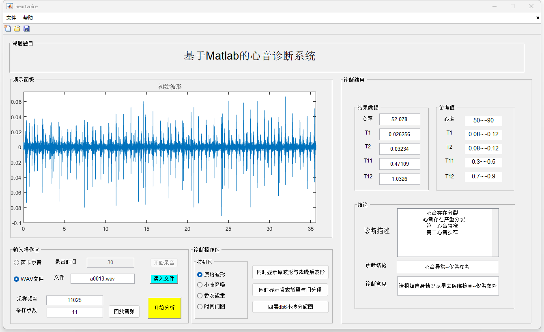Choose the 香农能量 radio option
Screen dimensions: 544x332
pyautogui.click(x=200, y=296)
